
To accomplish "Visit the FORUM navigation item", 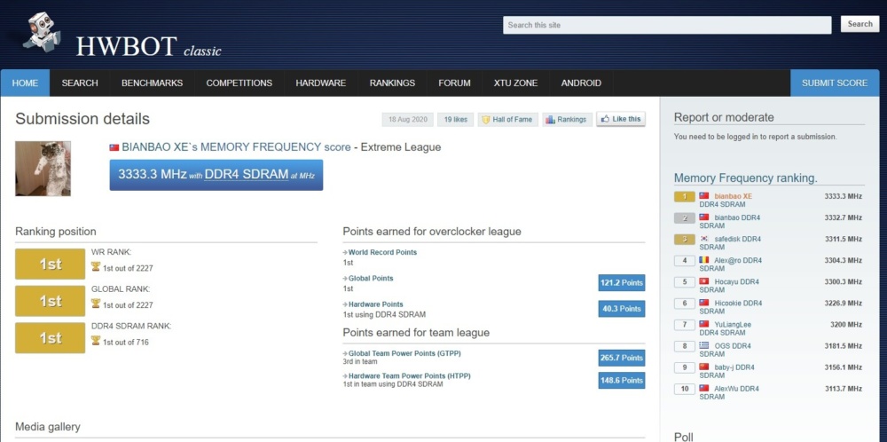I will click(x=454, y=83).
